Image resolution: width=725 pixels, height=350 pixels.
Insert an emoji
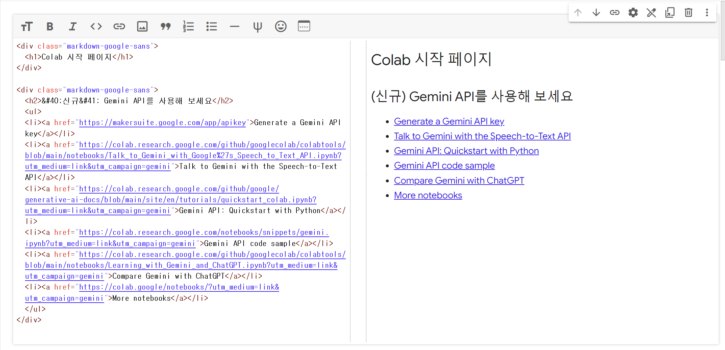[x=281, y=26]
